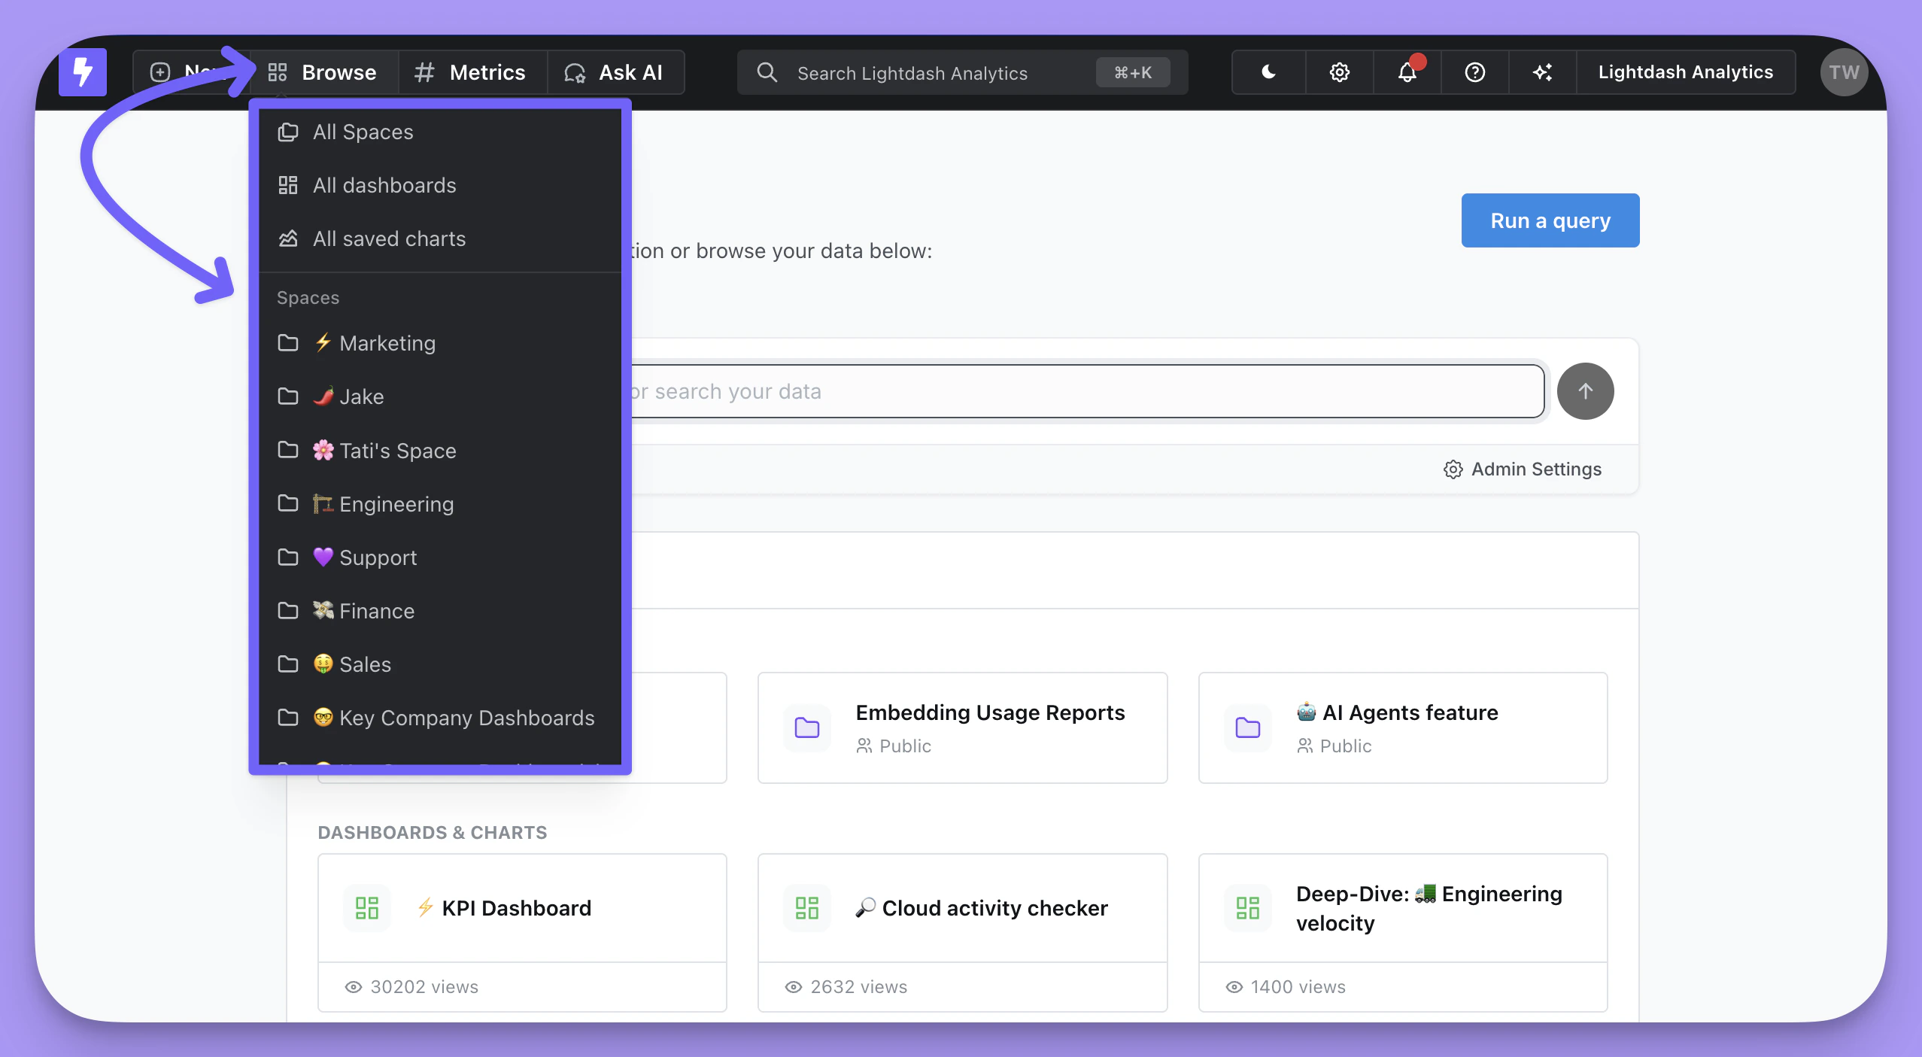Toggle dark mode moon icon

[x=1268, y=72]
